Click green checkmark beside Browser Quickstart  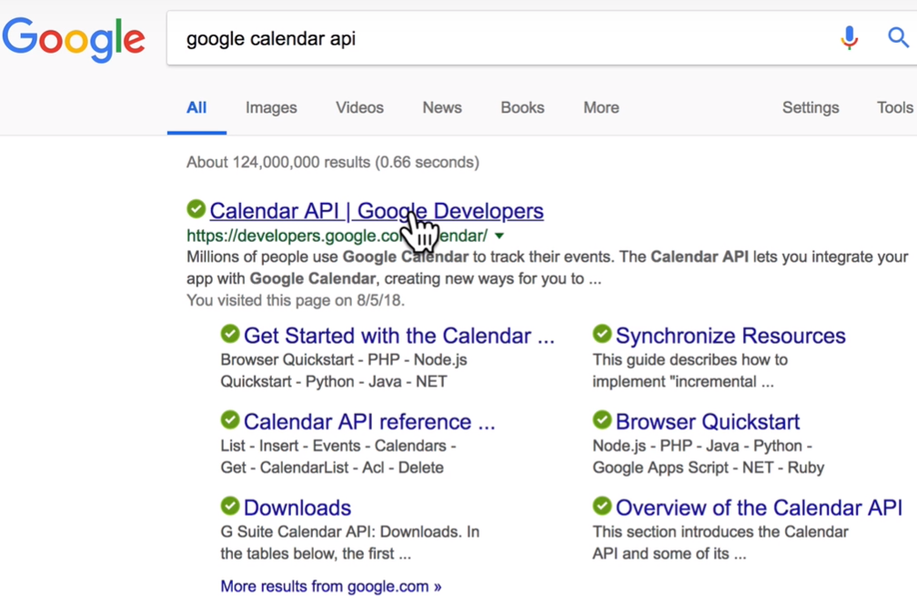pos(602,420)
